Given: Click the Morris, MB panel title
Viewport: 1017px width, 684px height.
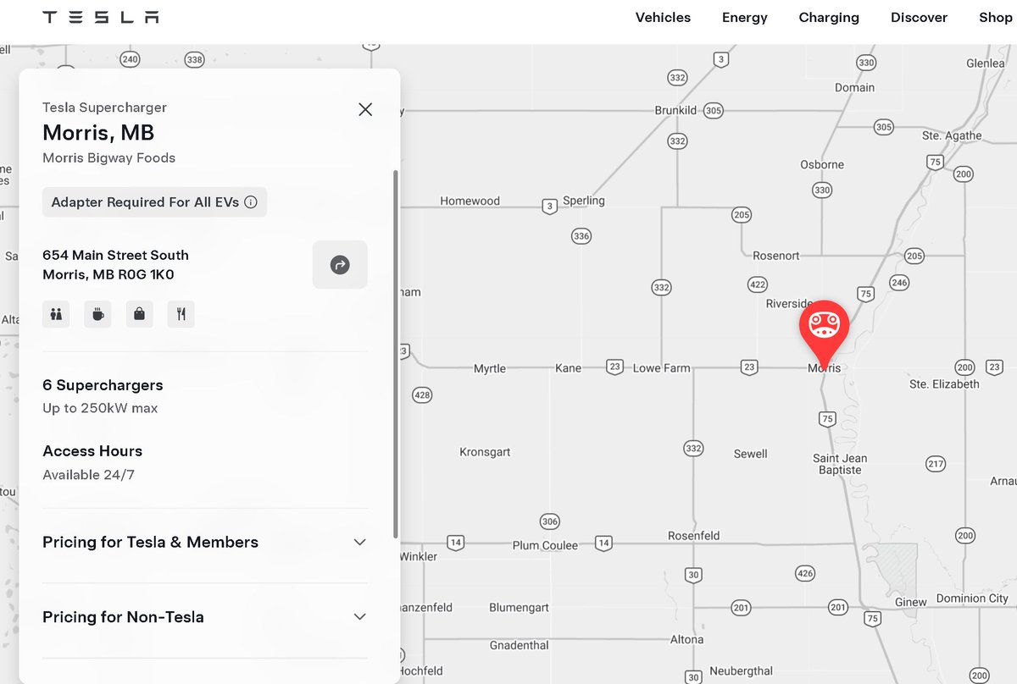Looking at the screenshot, I should (98, 133).
